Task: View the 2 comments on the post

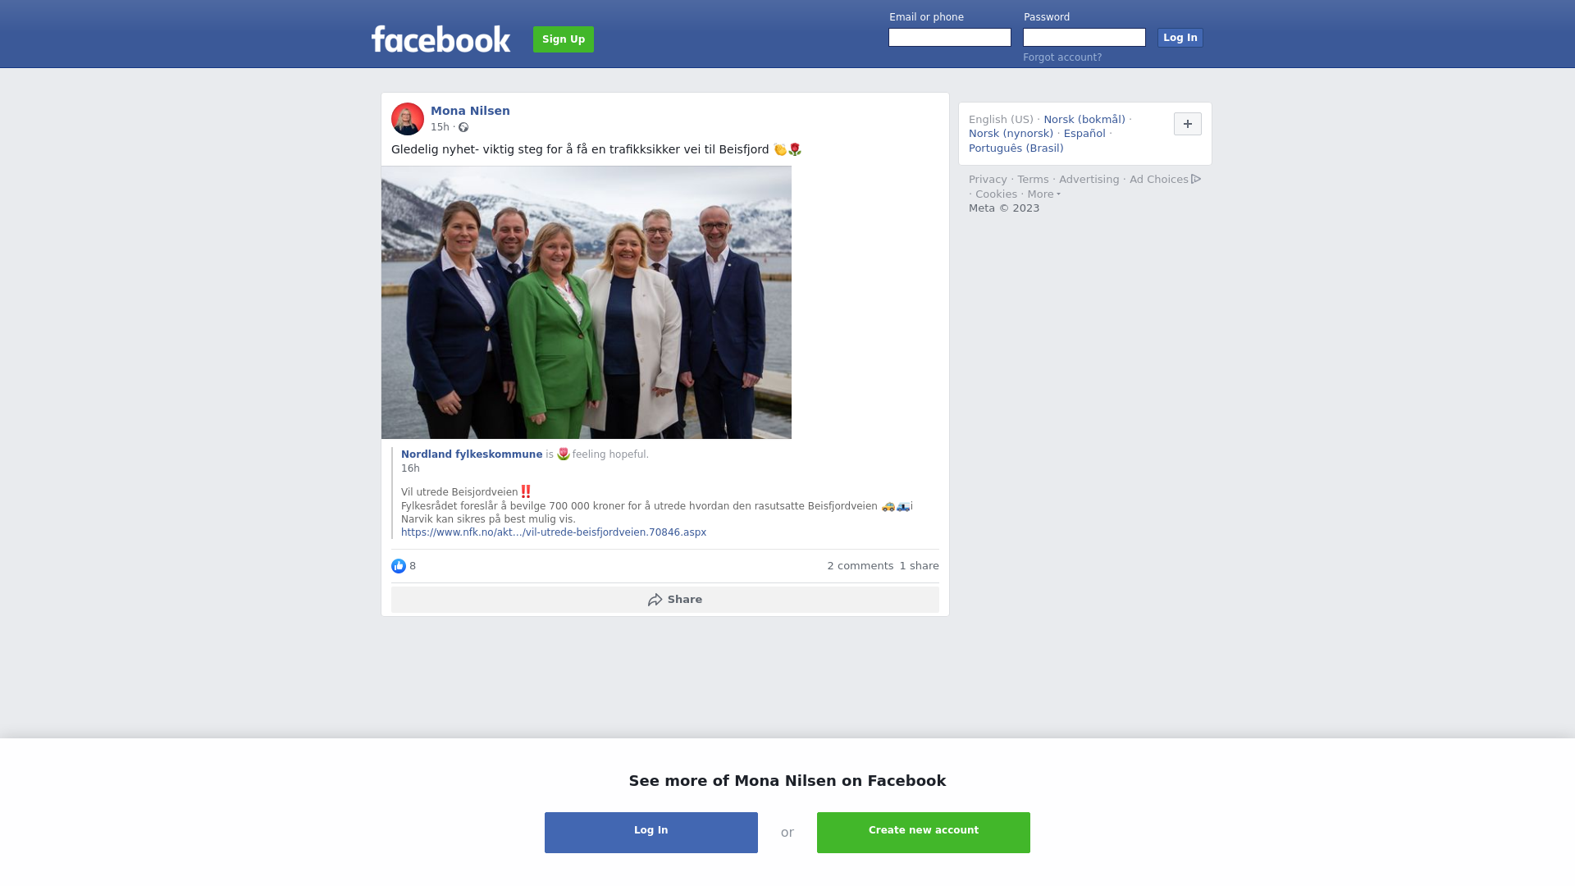Action: pos(861,566)
